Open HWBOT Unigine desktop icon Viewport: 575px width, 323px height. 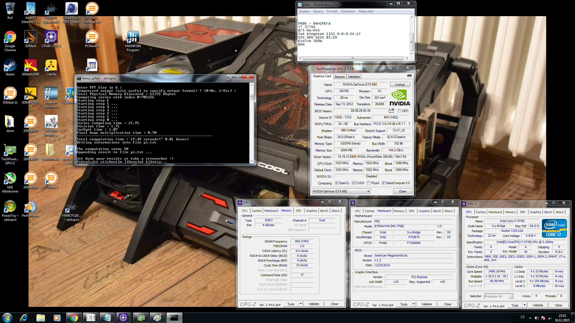(x=51, y=126)
